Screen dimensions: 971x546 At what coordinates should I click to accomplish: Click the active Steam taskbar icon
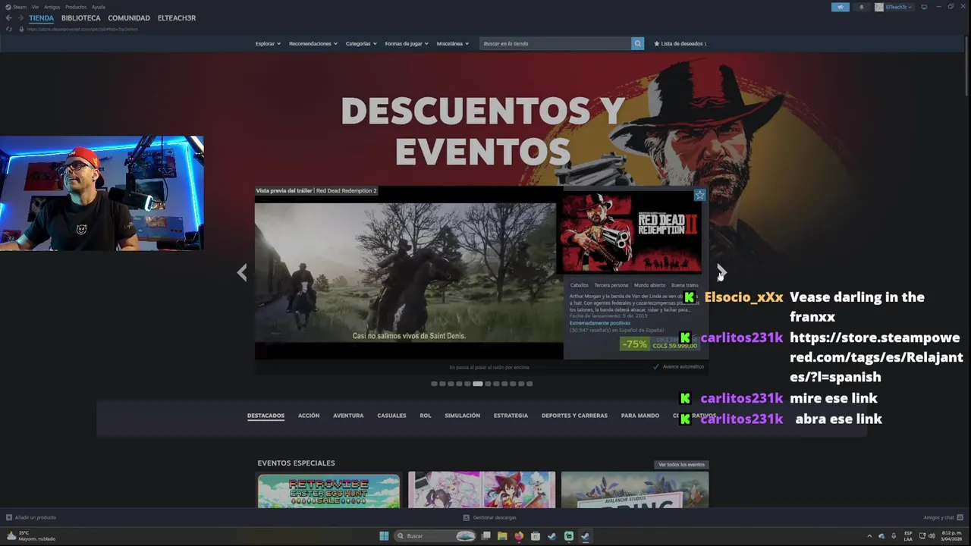point(585,536)
